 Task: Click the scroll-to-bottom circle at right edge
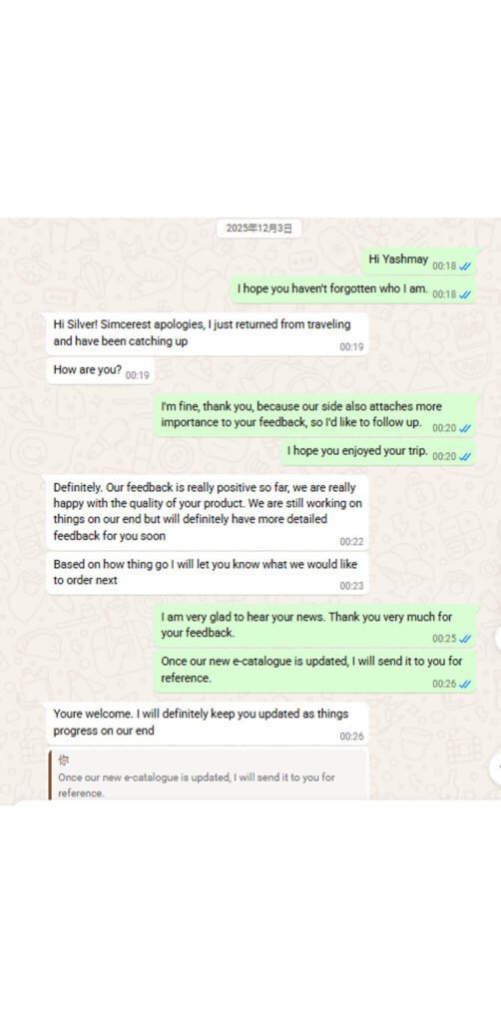(x=496, y=767)
